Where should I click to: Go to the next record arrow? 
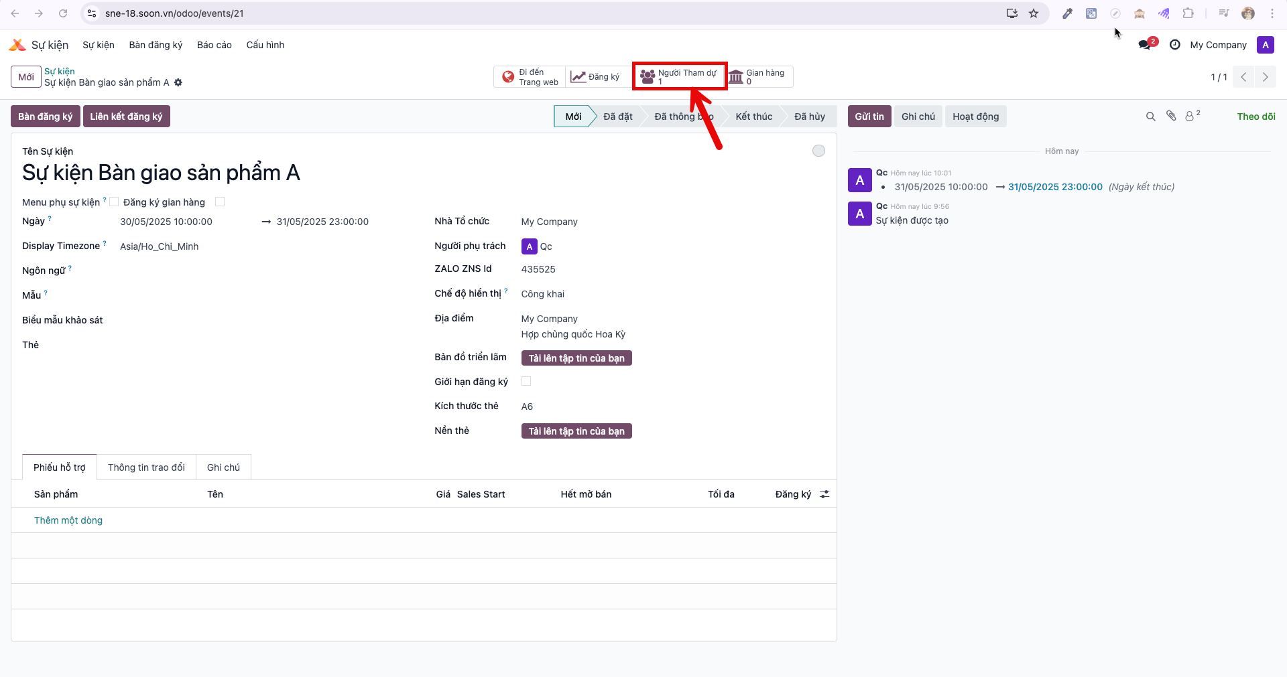1265,77
